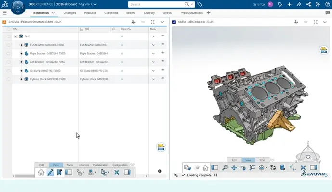
Task: Open the Lifecycle tab in Product Structure Editor
Action: click(84, 165)
